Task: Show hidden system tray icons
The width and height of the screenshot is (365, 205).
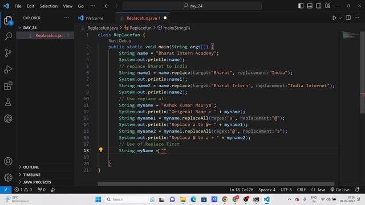Action: click(289, 199)
